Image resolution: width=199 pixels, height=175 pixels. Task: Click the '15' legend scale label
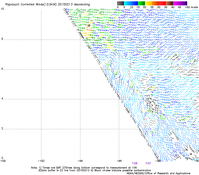(x=138, y=7)
